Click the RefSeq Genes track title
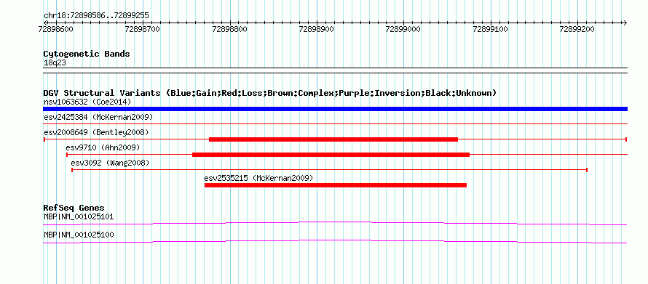Image resolution: width=648 pixels, height=284 pixels. tap(74, 208)
